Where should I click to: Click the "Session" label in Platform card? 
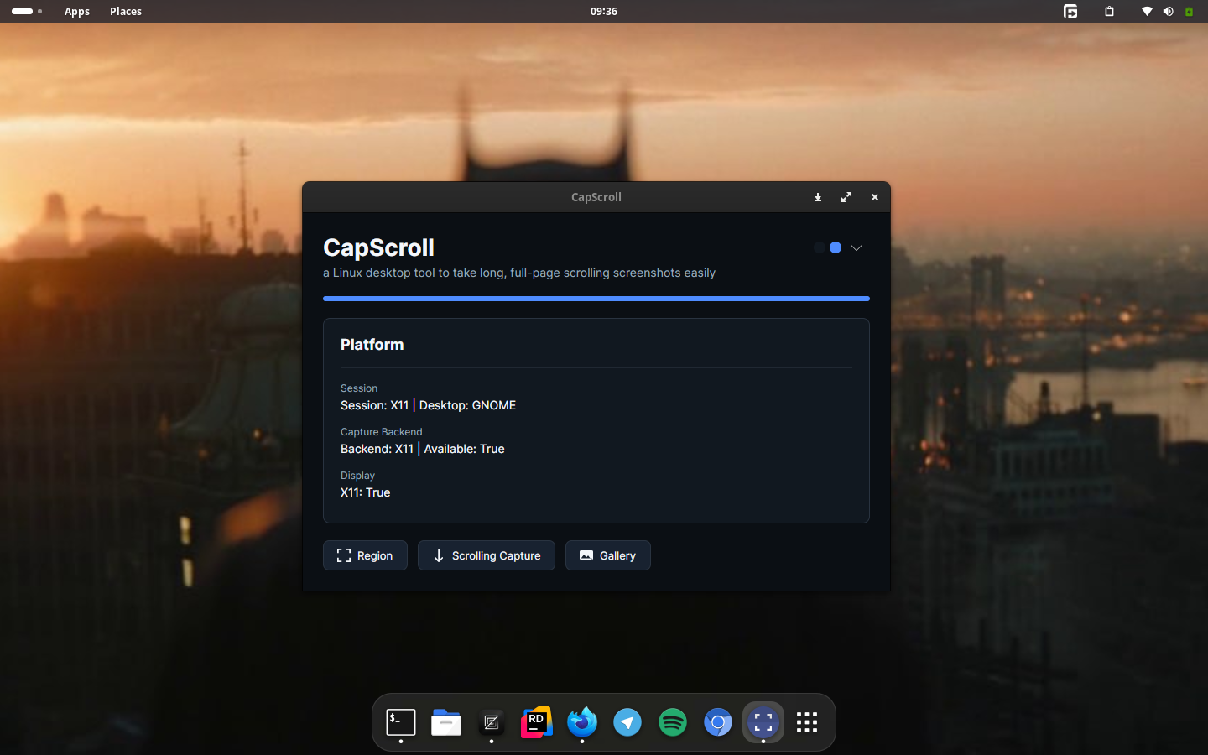click(359, 388)
